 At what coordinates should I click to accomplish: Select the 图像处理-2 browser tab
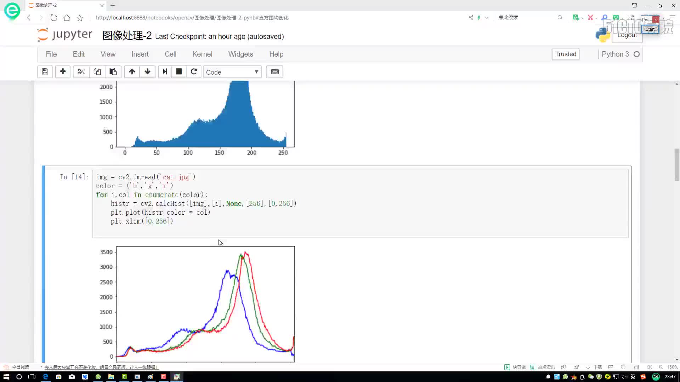(66, 5)
